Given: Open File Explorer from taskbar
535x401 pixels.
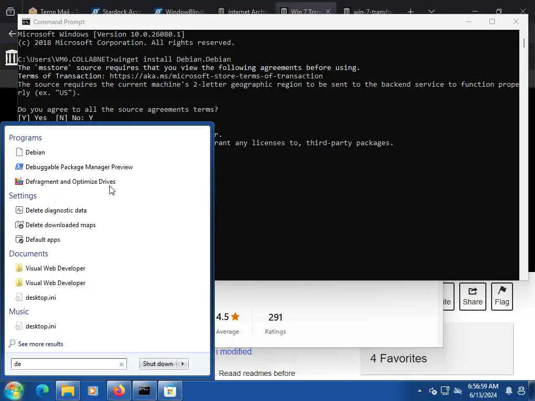Looking at the screenshot, I should pos(68,391).
